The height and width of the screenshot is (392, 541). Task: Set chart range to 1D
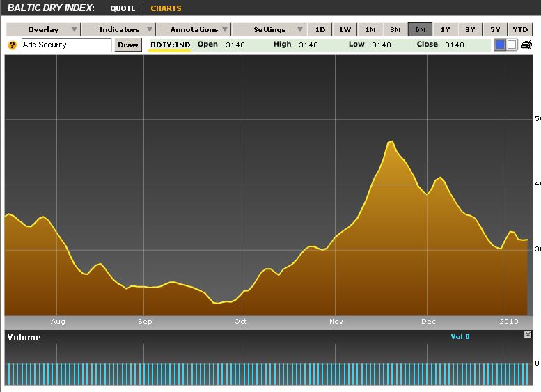click(x=320, y=29)
